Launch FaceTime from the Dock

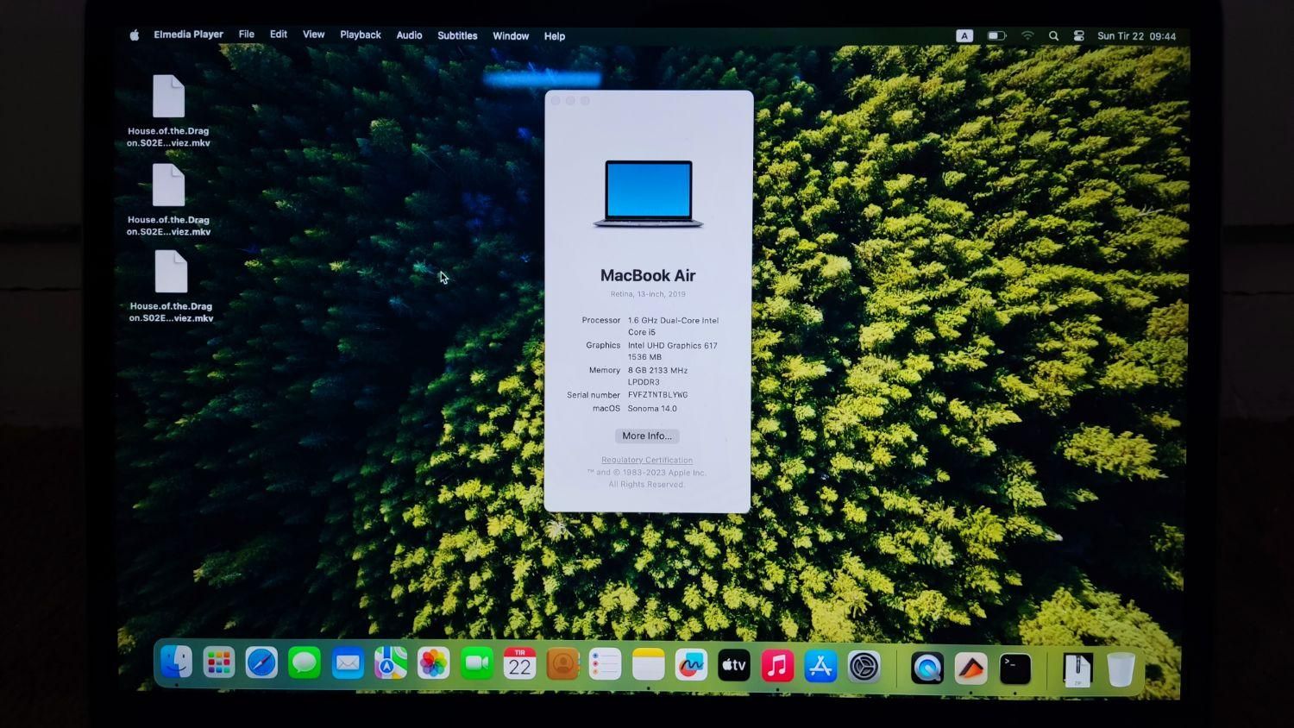pyautogui.click(x=477, y=663)
